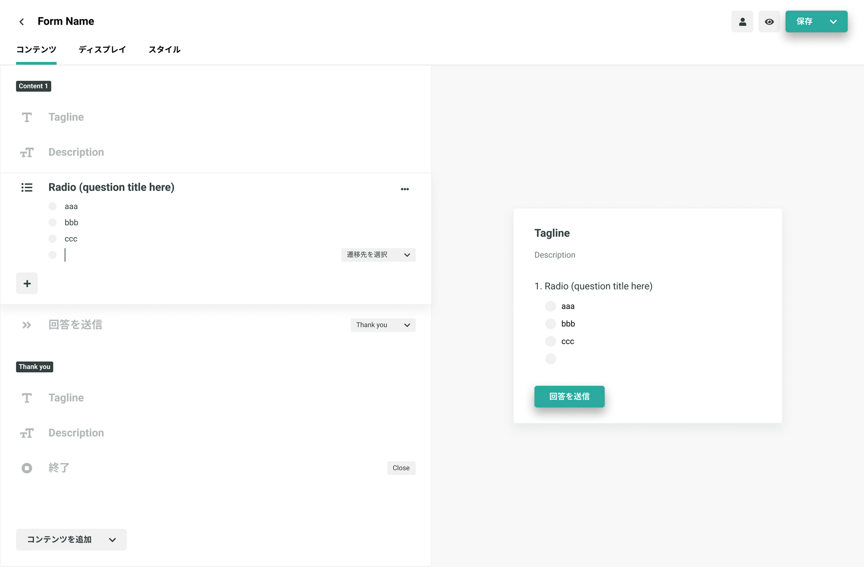The width and height of the screenshot is (864, 567).
Task: Expand the Thank you destination dropdown
Action: coord(383,325)
